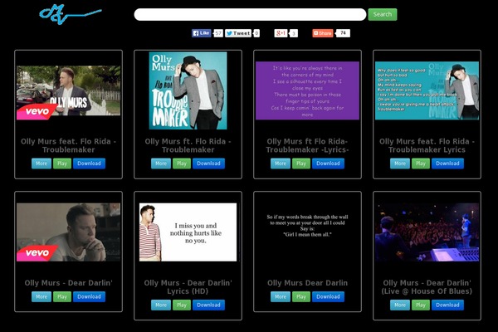Play Olly Murs feat. Flo Rida - Troublemaker
The image size is (498, 332).
pos(62,164)
